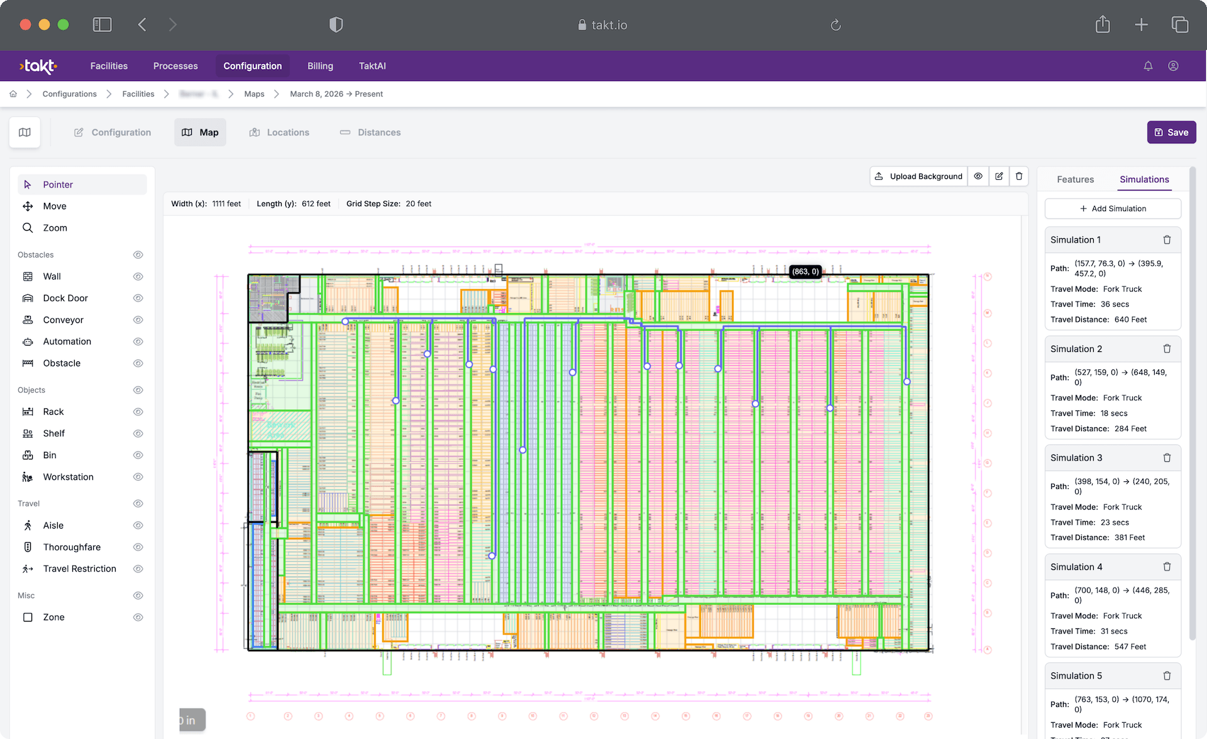Viewport: 1207px width, 739px height.
Task: Choose the Conveyor obstacle tool
Action: point(63,320)
